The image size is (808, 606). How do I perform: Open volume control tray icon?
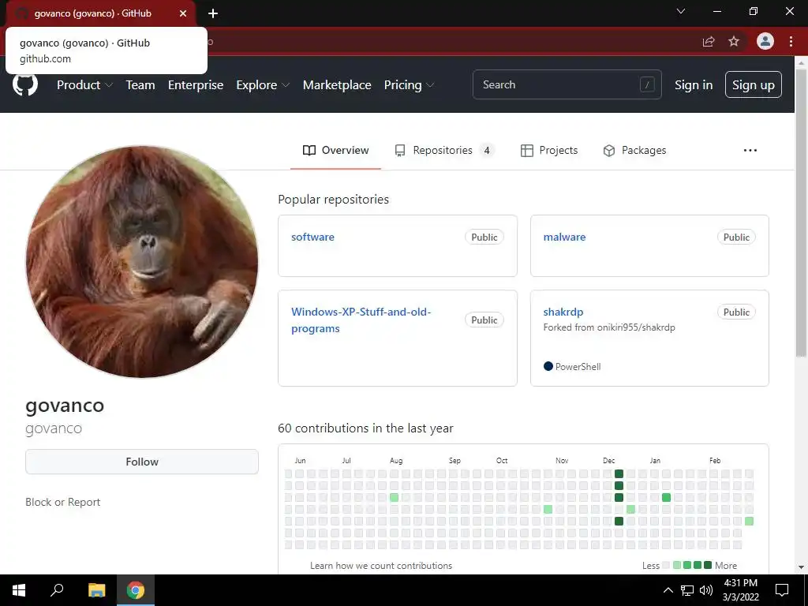pyautogui.click(x=706, y=590)
